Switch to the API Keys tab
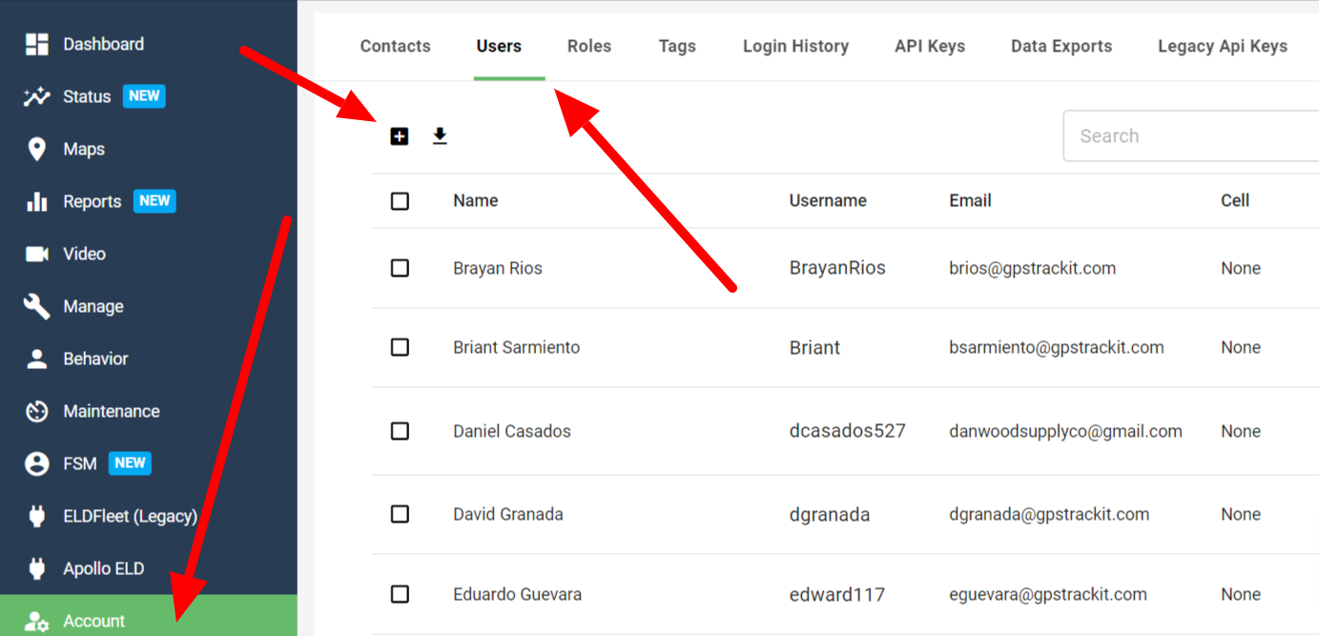The width and height of the screenshot is (1319, 636). point(929,46)
